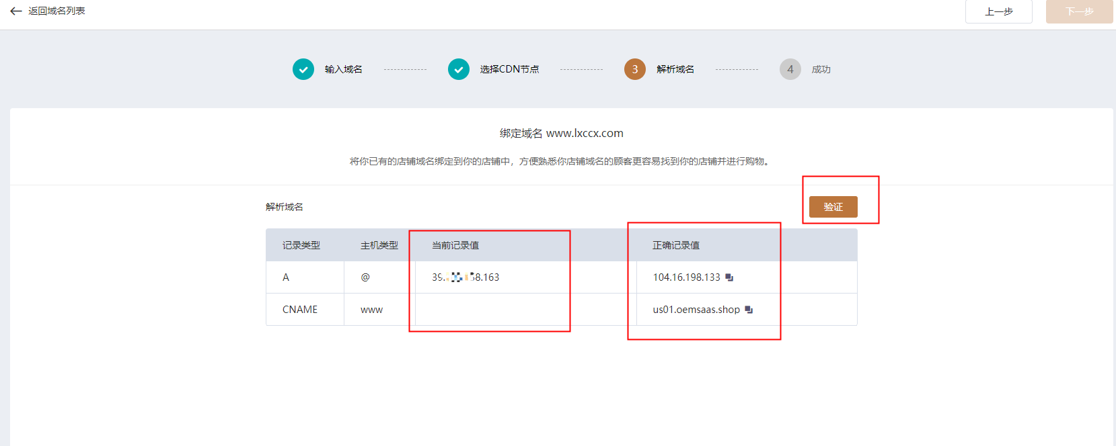This screenshot has height=446, width=1116.
Task: Select the step 3 circle icon
Action: (x=634, y=69)
